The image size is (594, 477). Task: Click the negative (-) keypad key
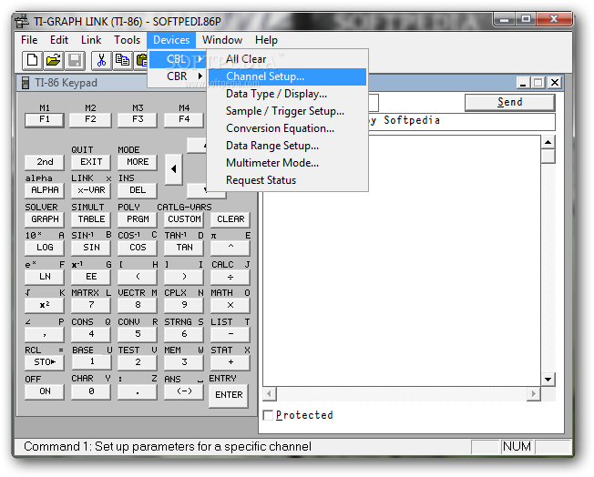pos(184,391)
